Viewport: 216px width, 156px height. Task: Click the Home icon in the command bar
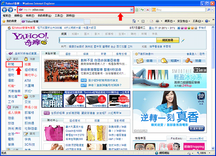coord(134,21)
